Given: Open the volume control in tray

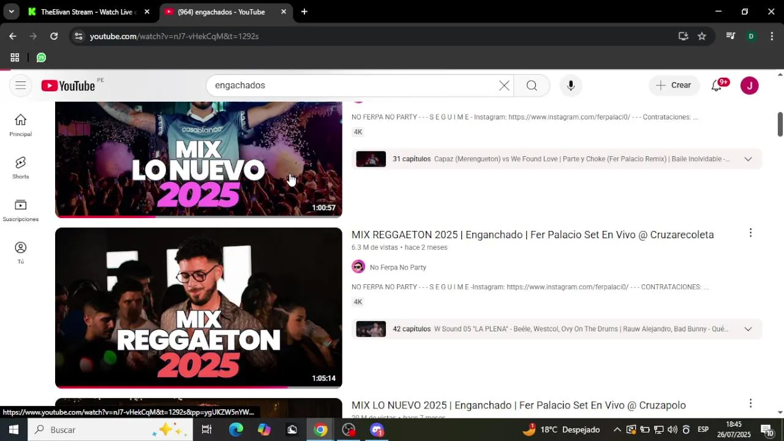Looking at the screenshot, I should click(673, 429).
